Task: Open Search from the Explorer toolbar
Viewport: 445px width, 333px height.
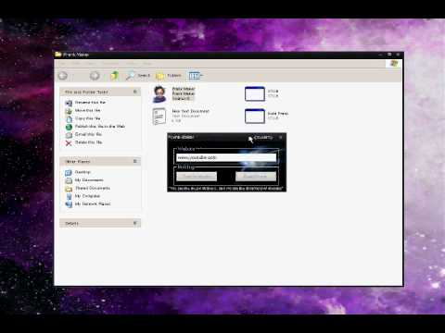Action: click(138, 76)
